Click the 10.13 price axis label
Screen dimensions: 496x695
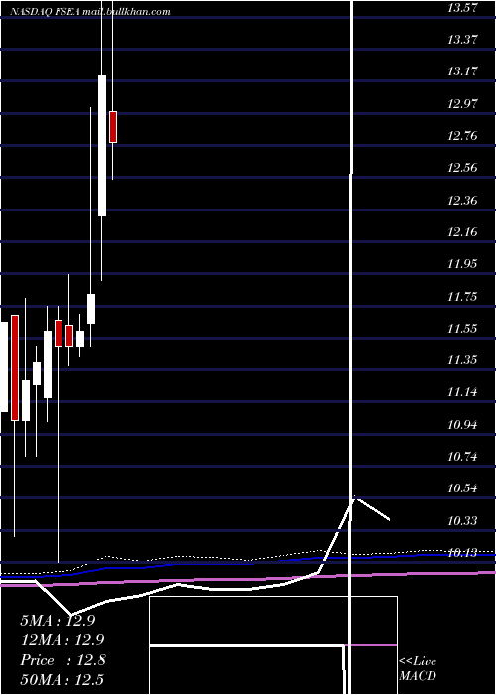point(462,553)
